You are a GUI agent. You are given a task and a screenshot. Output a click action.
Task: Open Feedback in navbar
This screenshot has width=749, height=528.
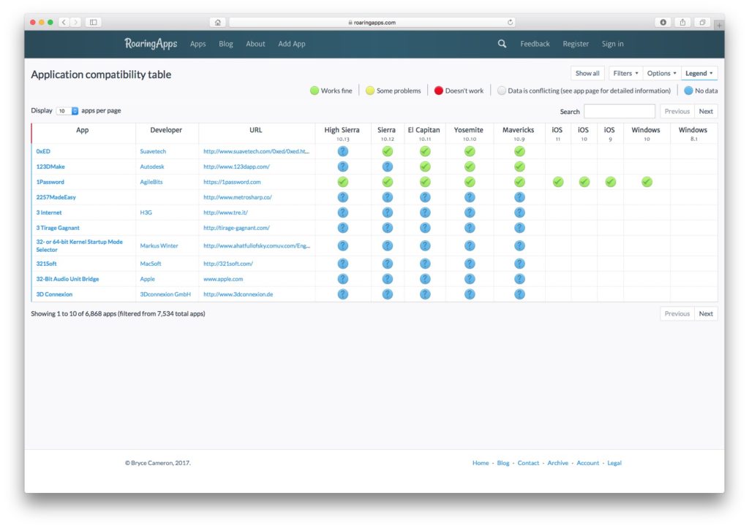535,43
